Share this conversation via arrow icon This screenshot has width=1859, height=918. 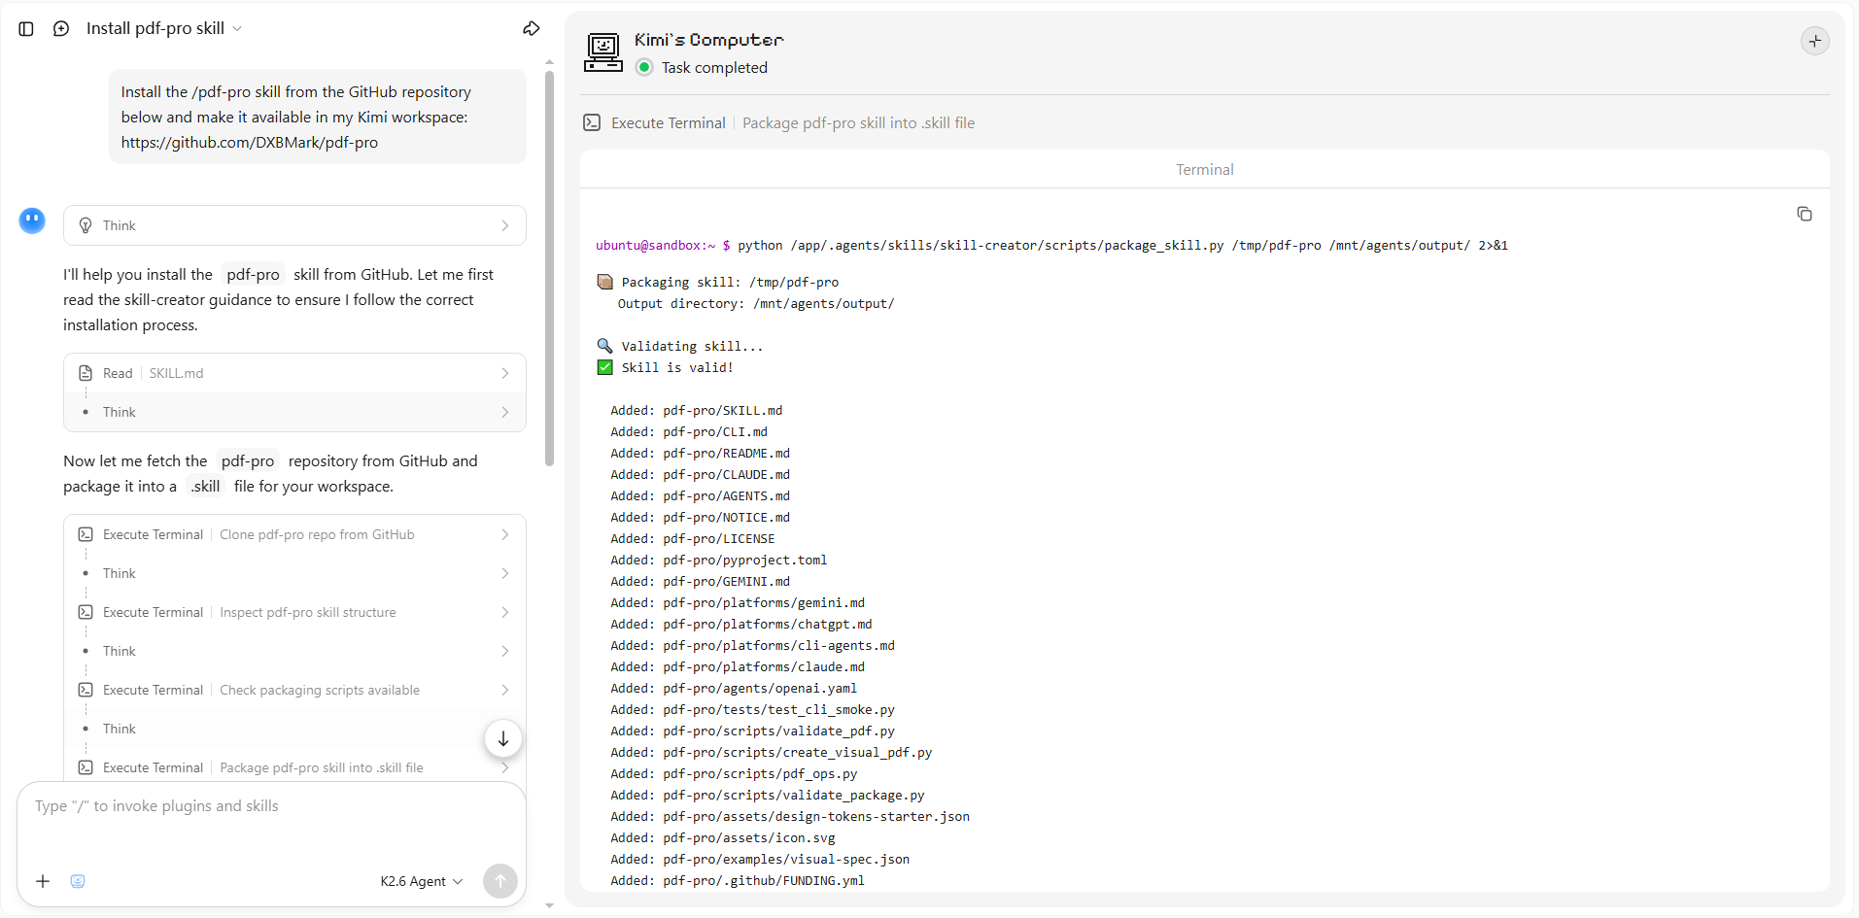531,29
